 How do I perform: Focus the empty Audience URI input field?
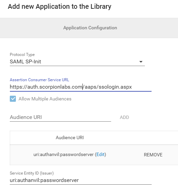[60, 117]
